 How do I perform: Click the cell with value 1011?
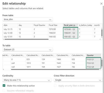click(33, 67)
